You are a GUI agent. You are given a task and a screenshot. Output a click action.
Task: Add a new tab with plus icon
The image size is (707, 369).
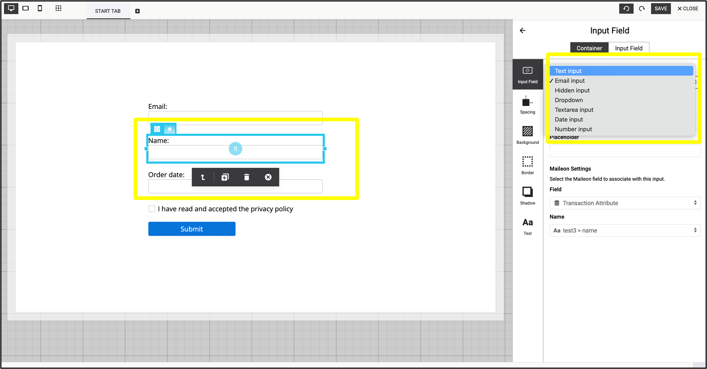coord(138,11)
